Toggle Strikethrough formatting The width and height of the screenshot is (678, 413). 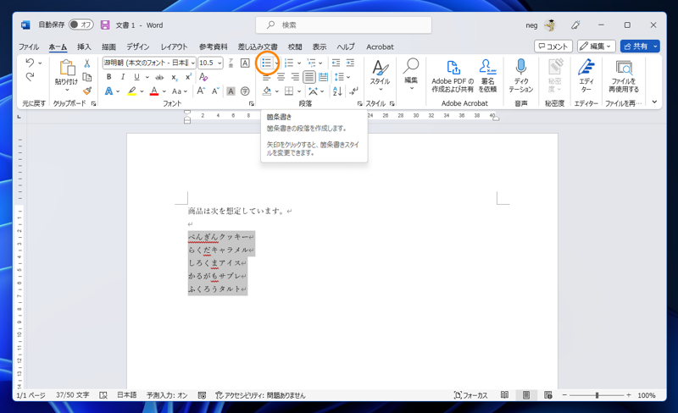click(159, 77)
